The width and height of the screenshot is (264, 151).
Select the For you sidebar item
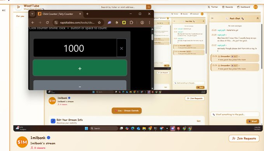[20, 16]
